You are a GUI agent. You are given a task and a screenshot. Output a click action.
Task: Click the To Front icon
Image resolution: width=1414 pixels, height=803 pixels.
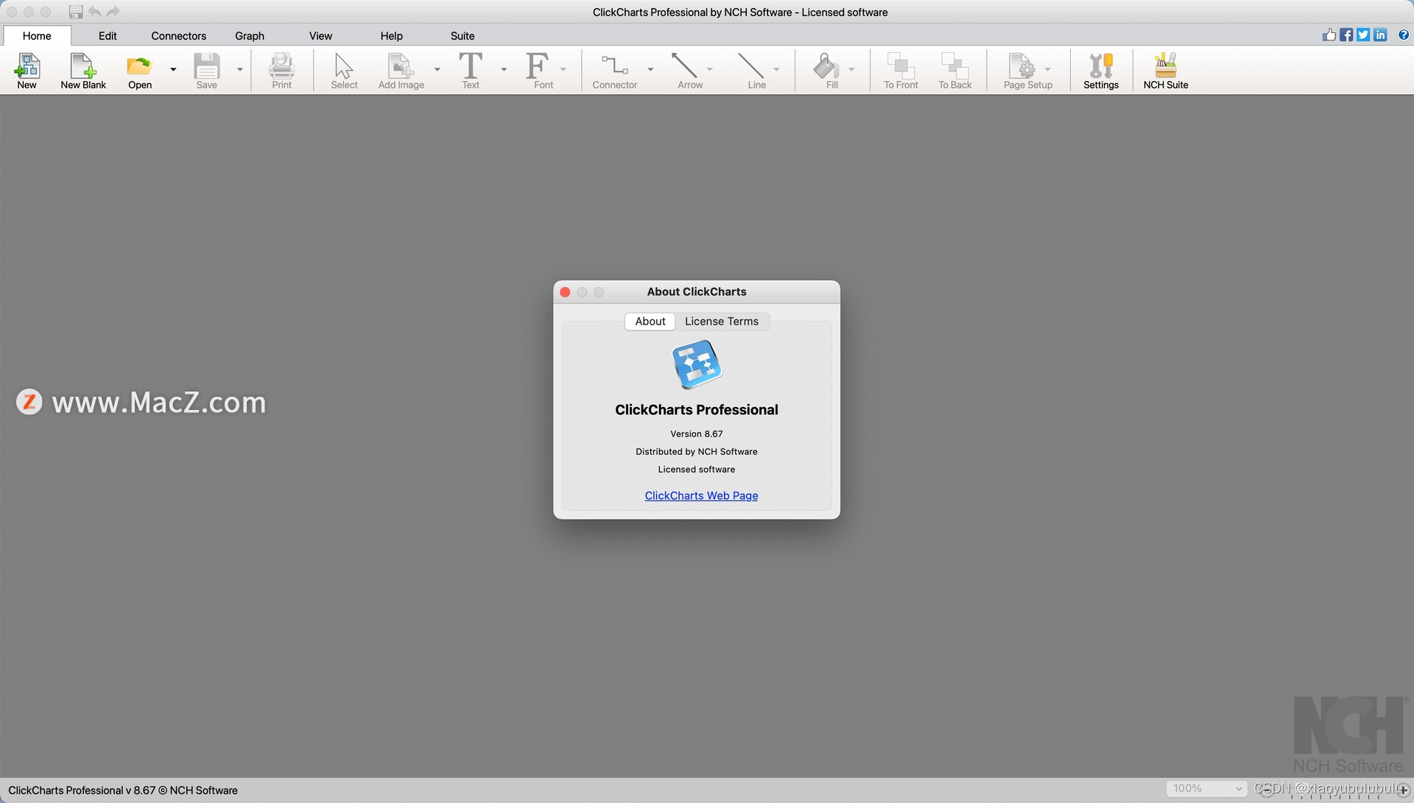pos(901,71)
